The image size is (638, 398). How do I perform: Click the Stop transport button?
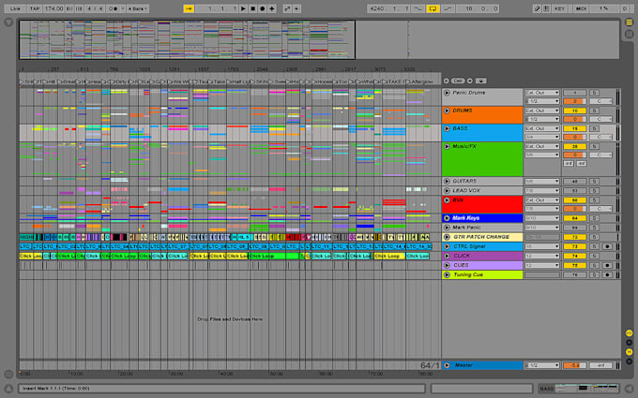coord(252,8)
